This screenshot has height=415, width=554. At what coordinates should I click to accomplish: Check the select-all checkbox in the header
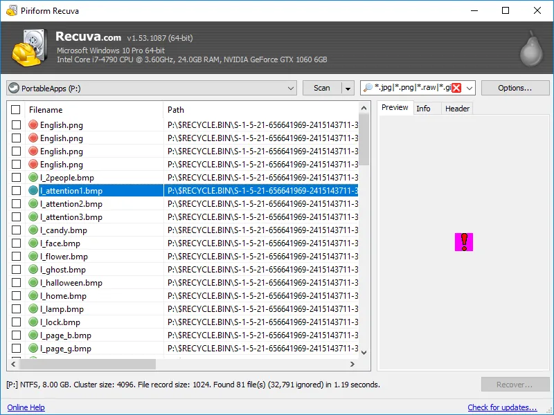coord(16,110)
